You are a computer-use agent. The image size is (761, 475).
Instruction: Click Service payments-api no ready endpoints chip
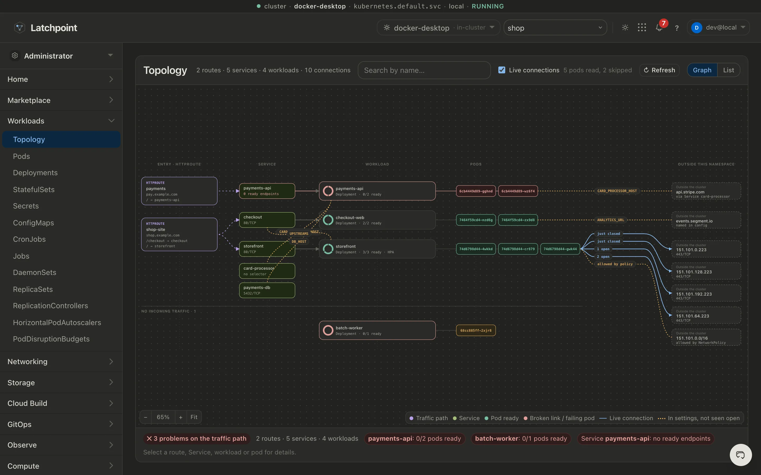click(646, 439)
